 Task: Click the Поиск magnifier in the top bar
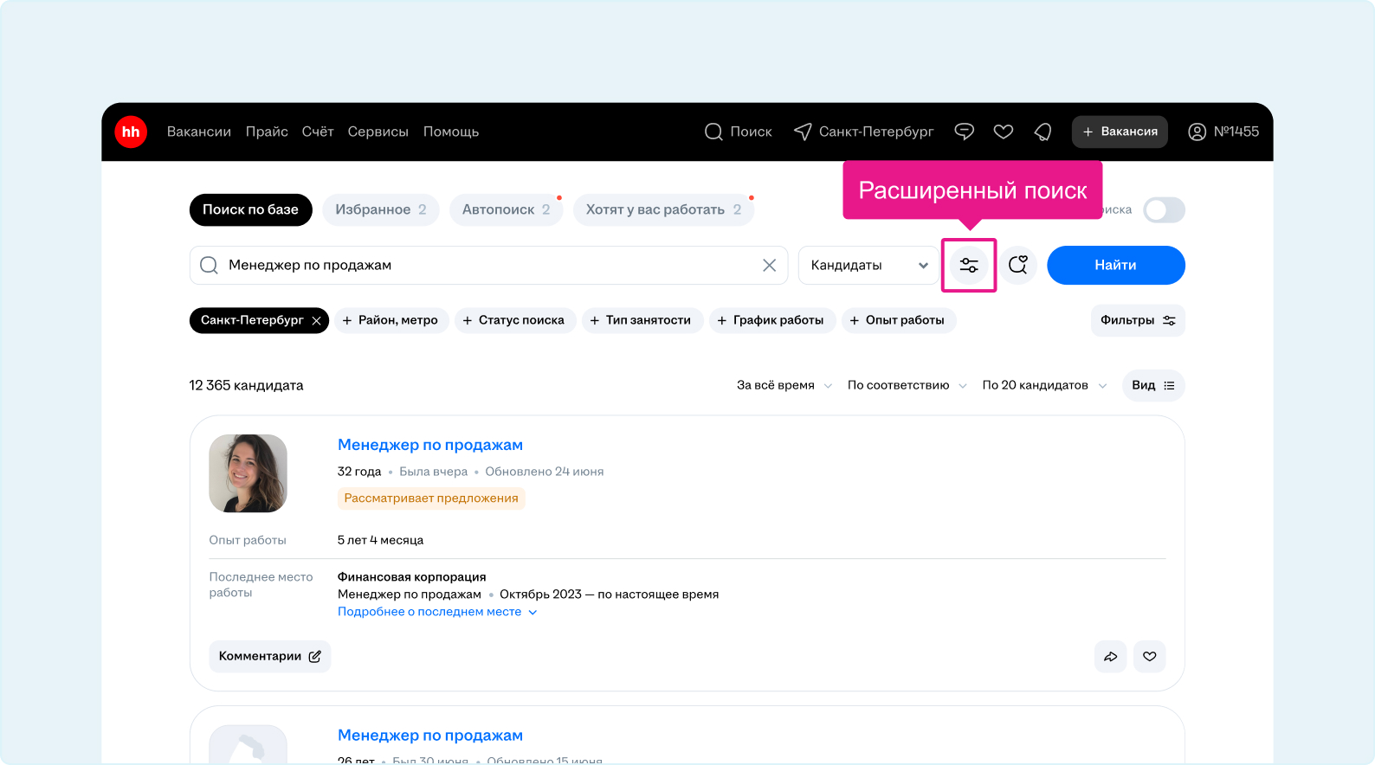click(x=738, y=132)
